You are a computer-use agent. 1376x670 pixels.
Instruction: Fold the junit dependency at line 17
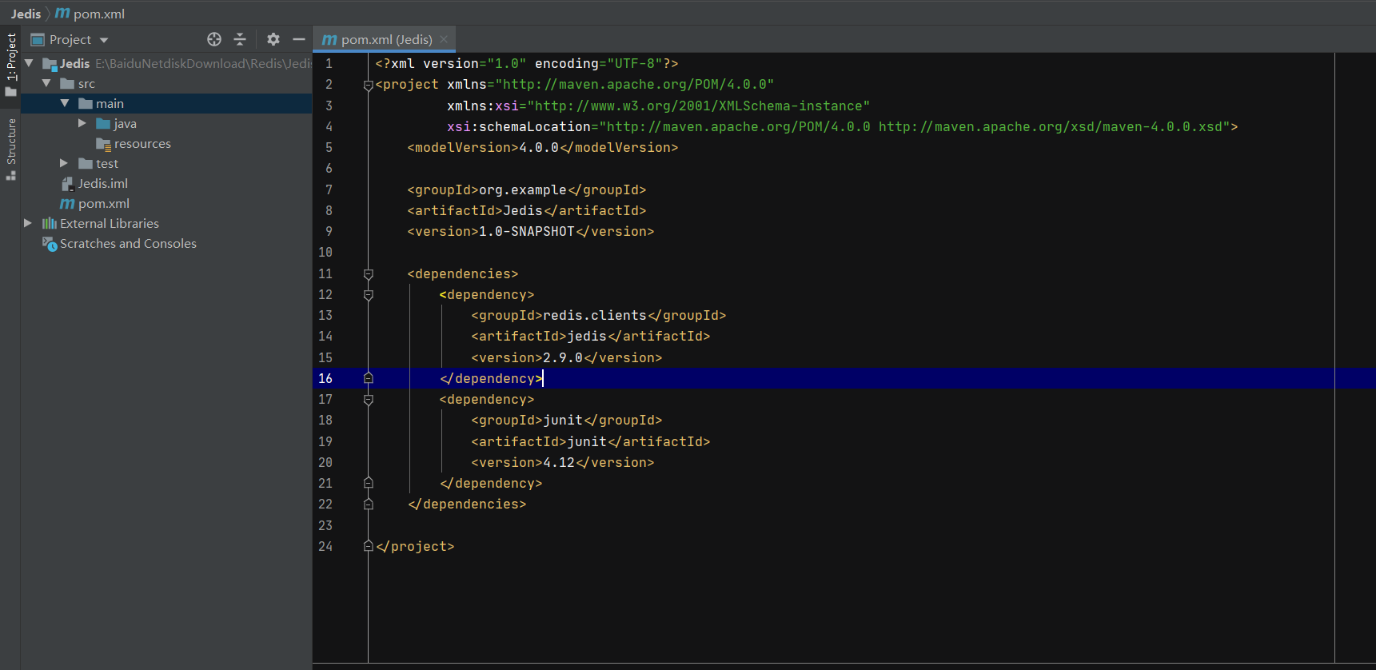point(369,400)
